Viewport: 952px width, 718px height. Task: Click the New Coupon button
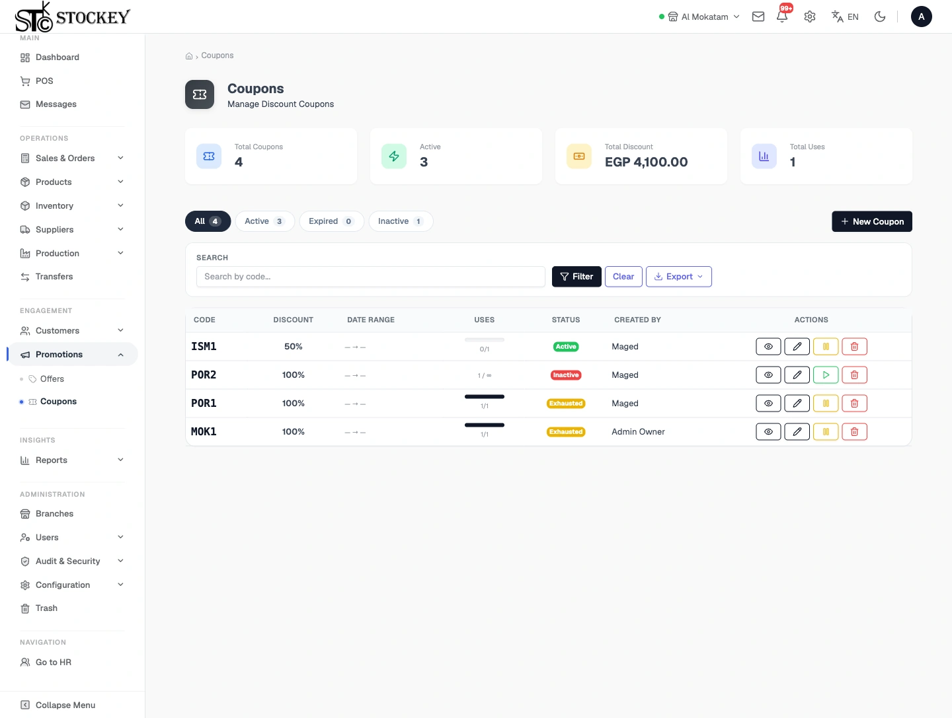872,221
